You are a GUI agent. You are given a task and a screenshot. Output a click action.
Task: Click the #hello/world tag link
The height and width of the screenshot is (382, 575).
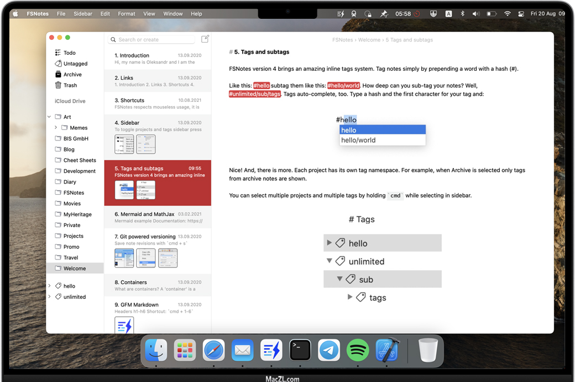(x=343, y=86)
